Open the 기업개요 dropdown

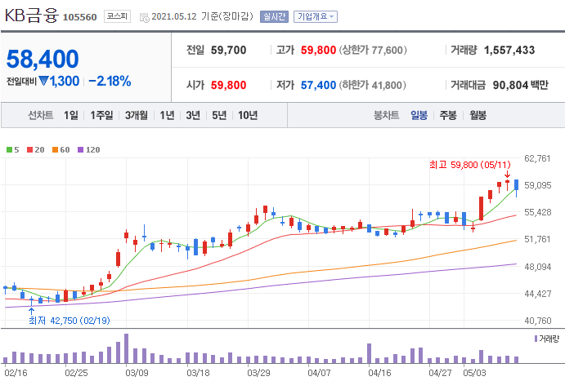tap(316, 16)
